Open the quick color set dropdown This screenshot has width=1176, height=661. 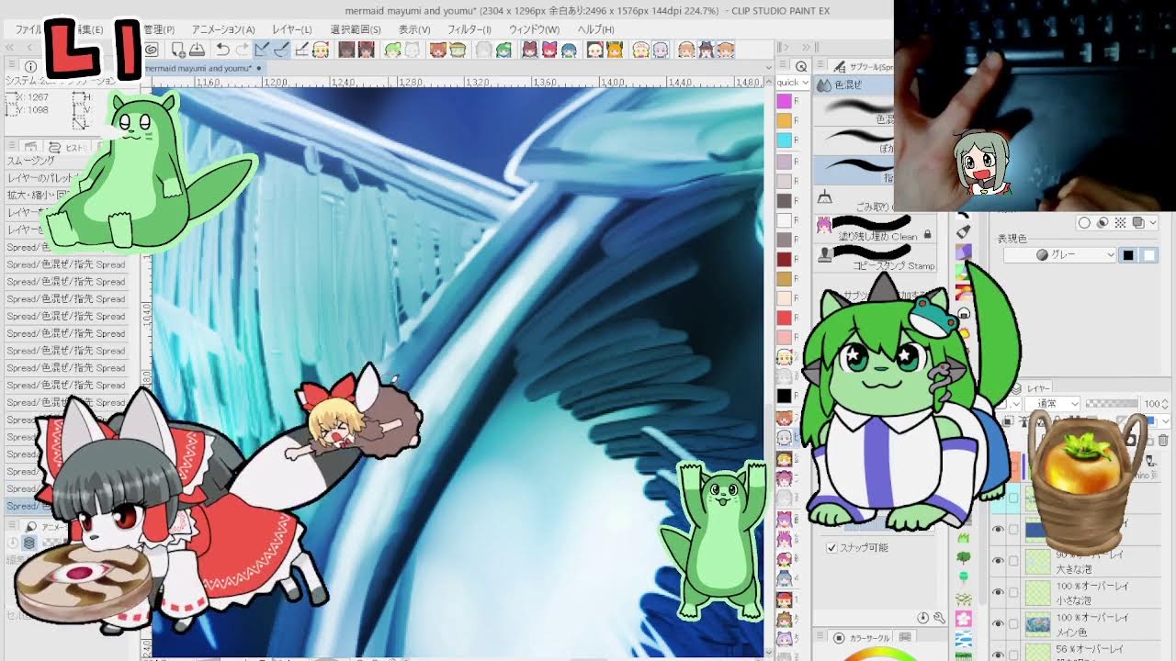(793, 82)
